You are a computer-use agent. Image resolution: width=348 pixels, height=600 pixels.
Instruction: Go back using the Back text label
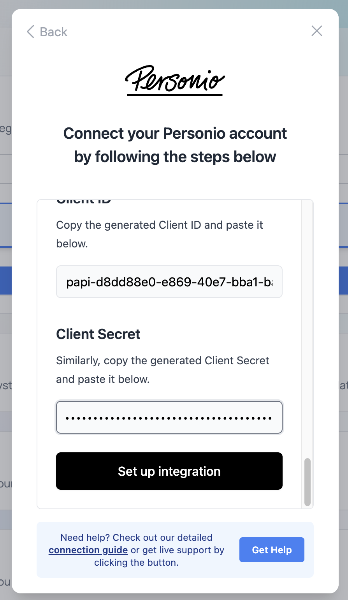coord(54,32)
